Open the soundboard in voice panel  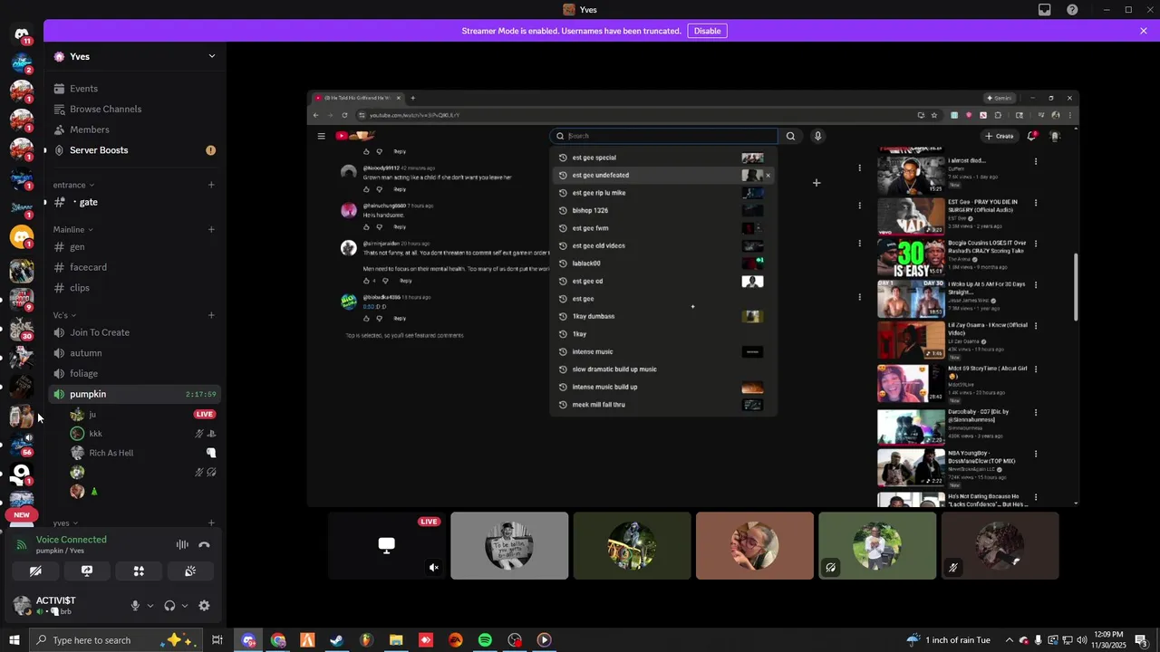190,571
